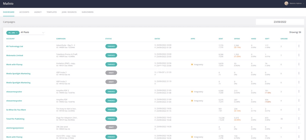Open KV Technology Ltd account link
This screenshot has height=140, width=306.
coord(15,46)
